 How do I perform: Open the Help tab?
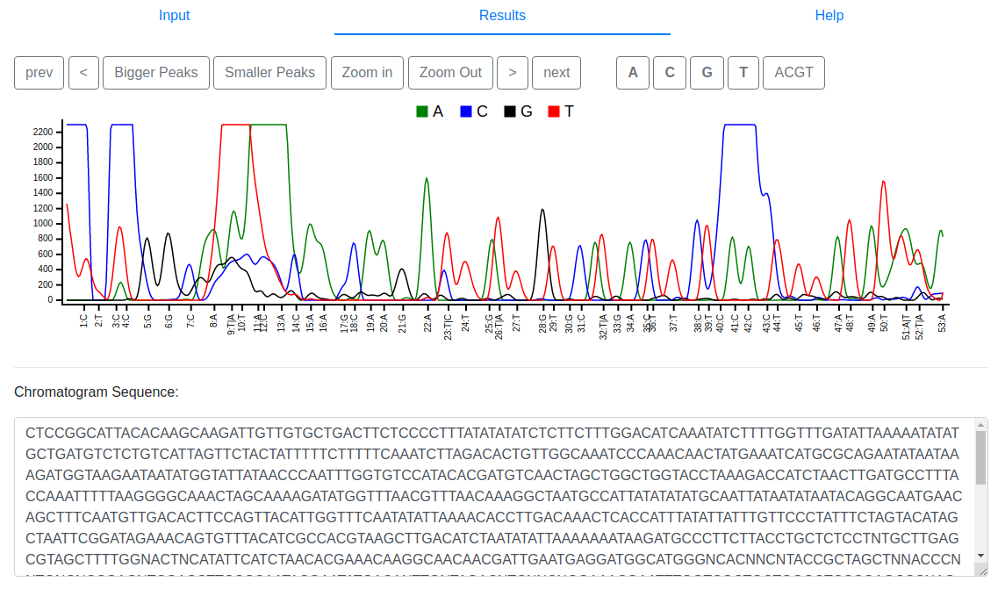829,16
